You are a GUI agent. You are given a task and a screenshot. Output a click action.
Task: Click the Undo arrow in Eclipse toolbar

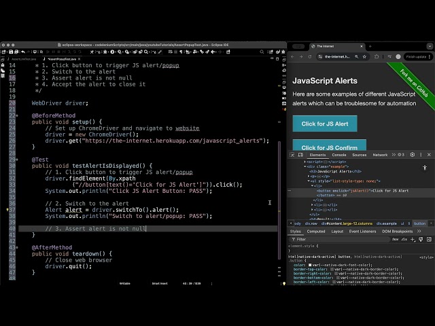23,52
